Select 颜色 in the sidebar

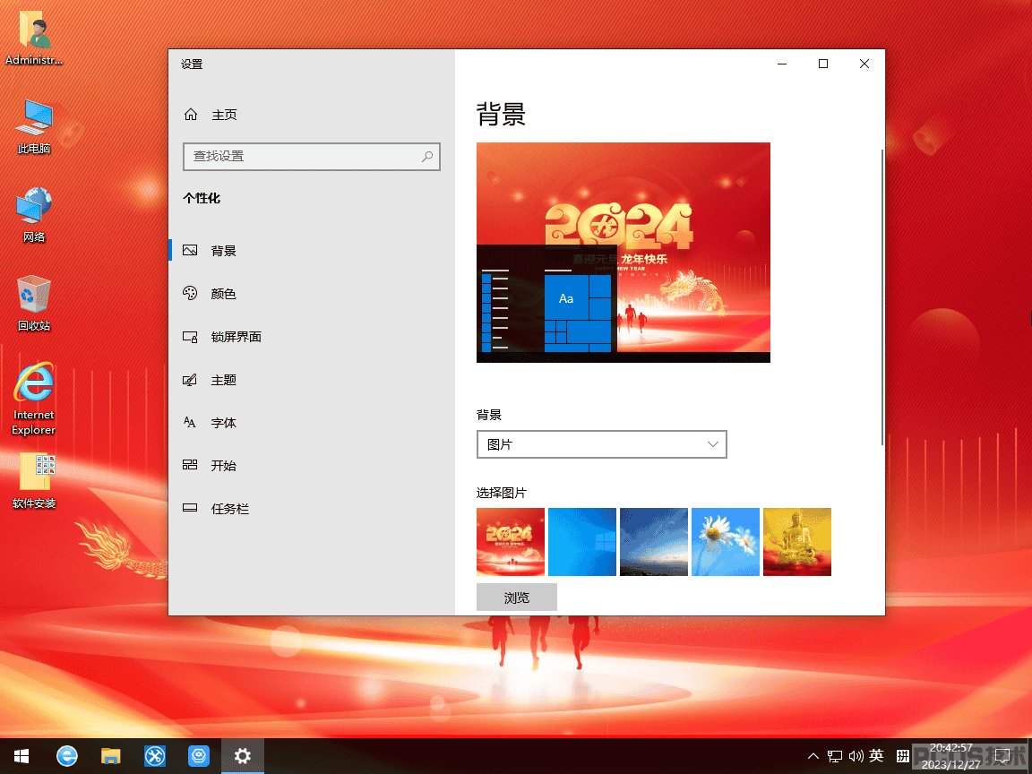[x=312, y=294]
